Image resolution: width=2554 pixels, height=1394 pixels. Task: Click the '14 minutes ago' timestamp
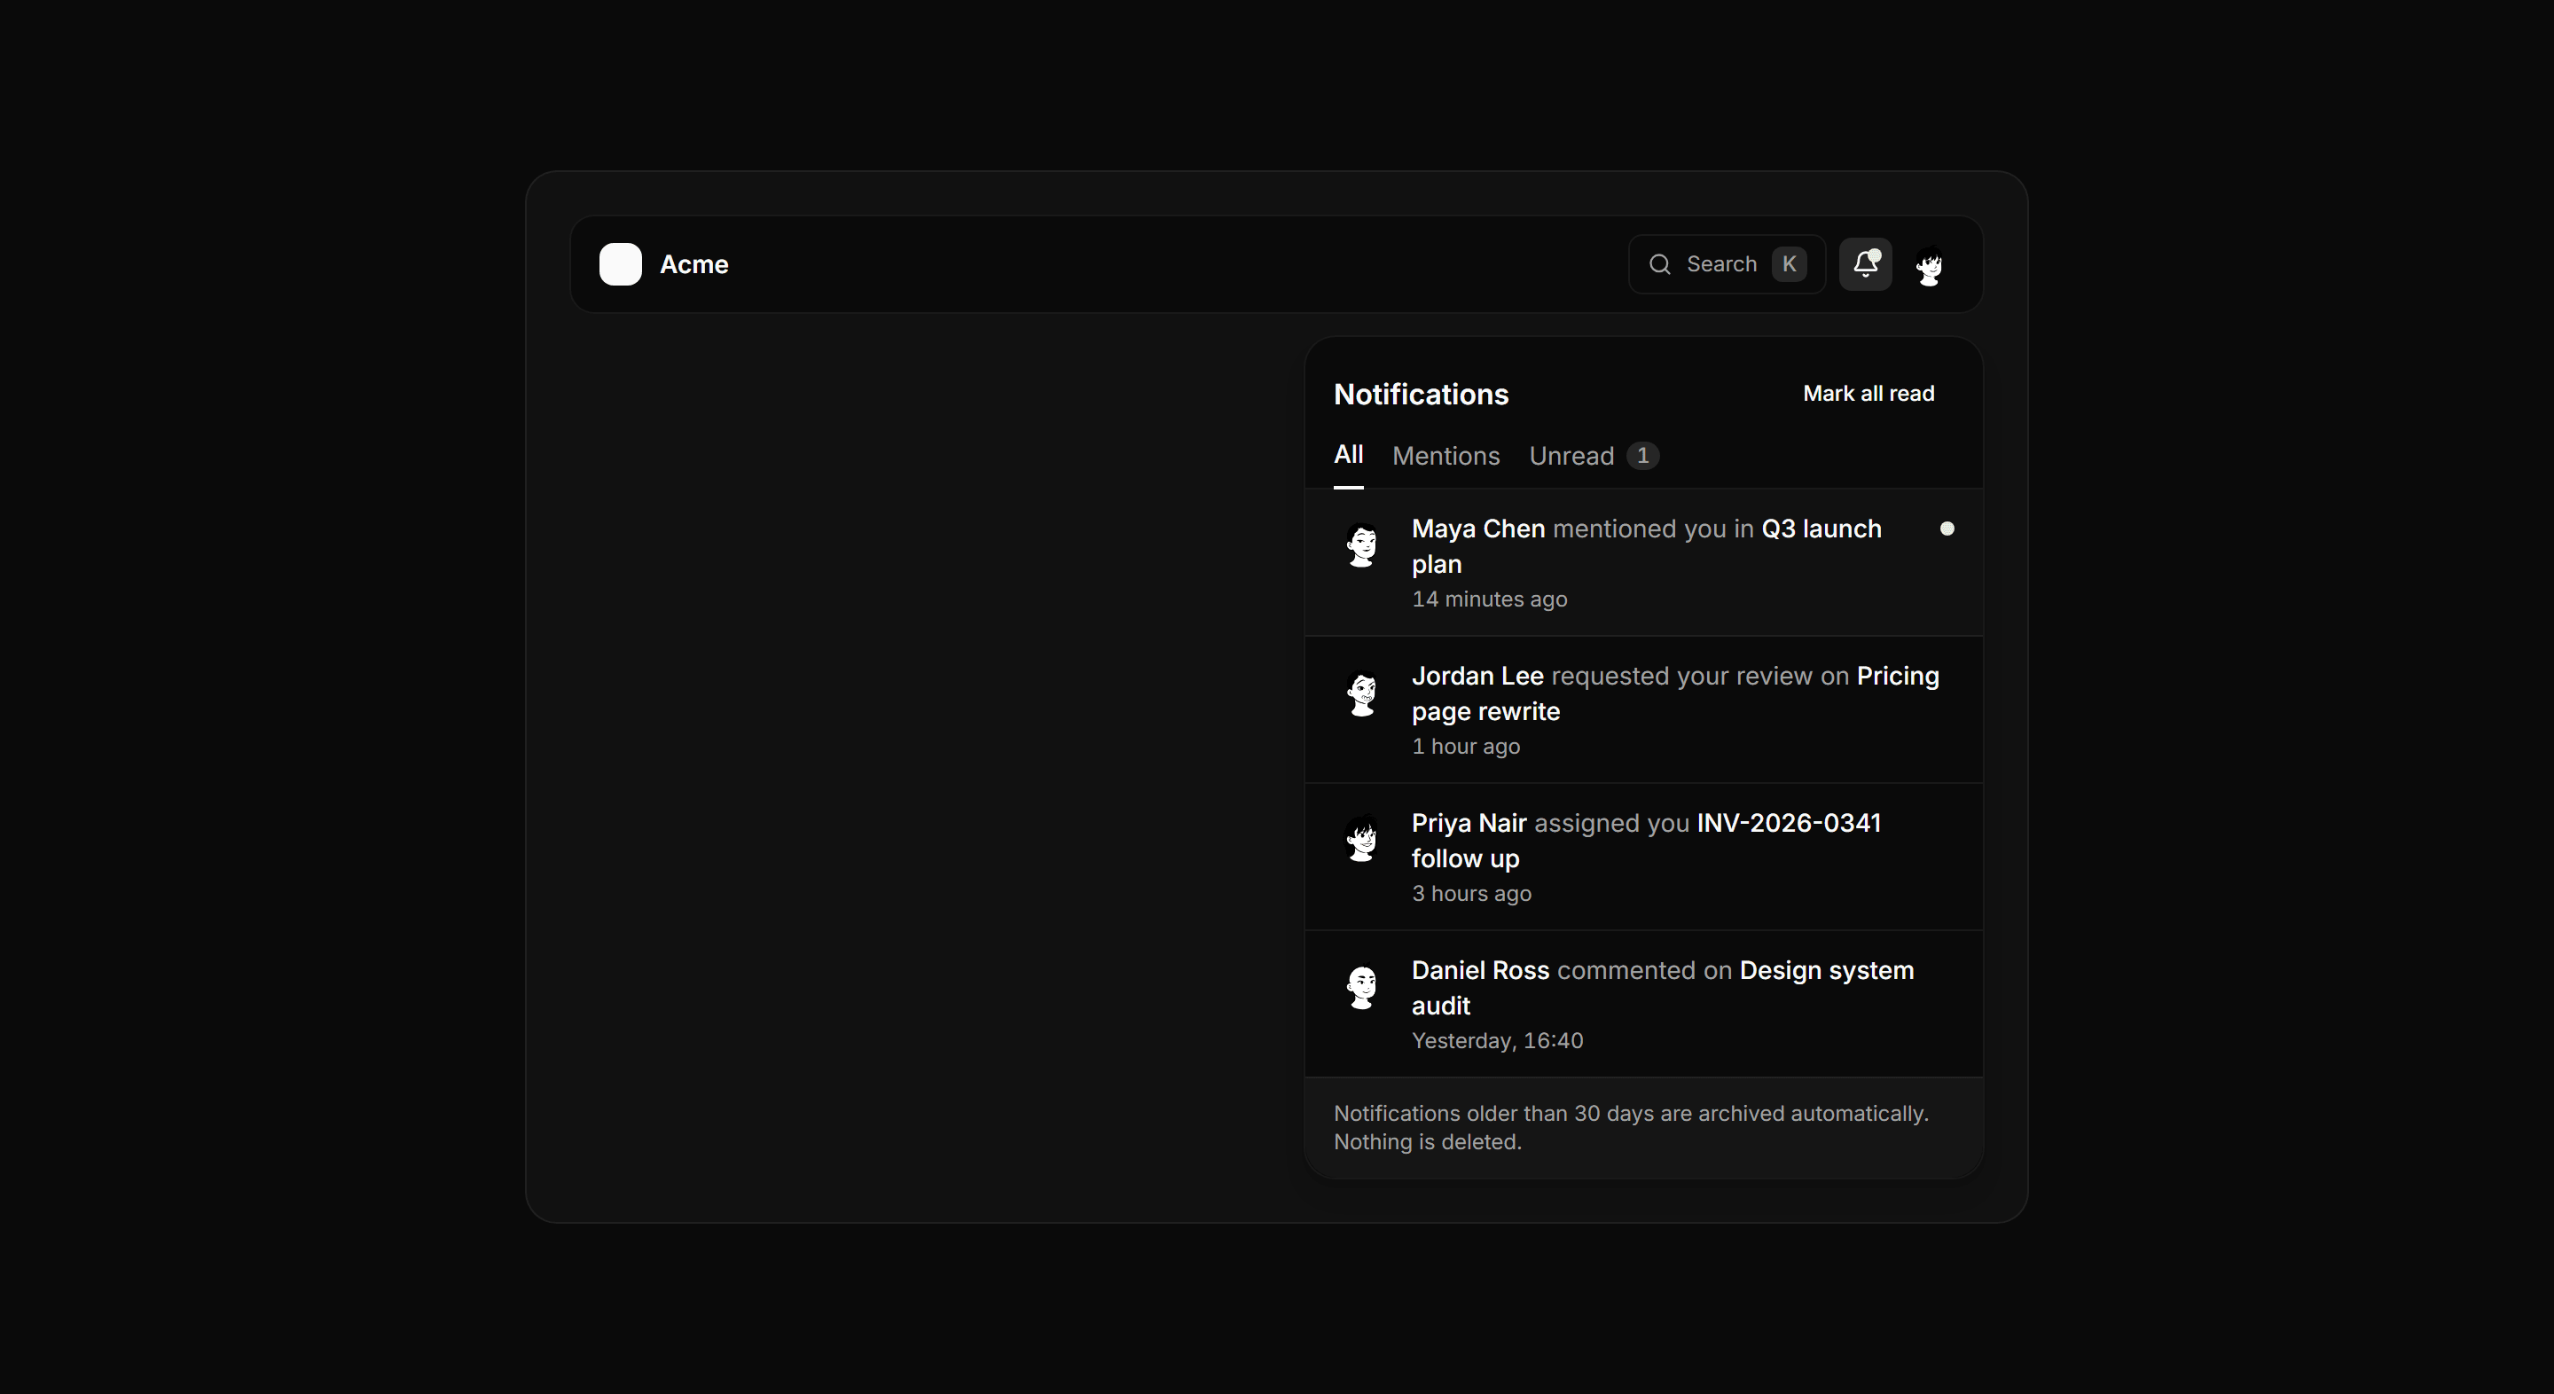click(x=1489, y=599)
